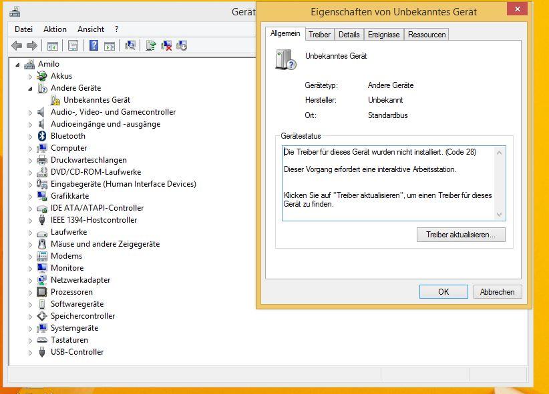This screenshot has width=549, height=394.
Task: Expand the Computer node
Action: tap(30, 149)
